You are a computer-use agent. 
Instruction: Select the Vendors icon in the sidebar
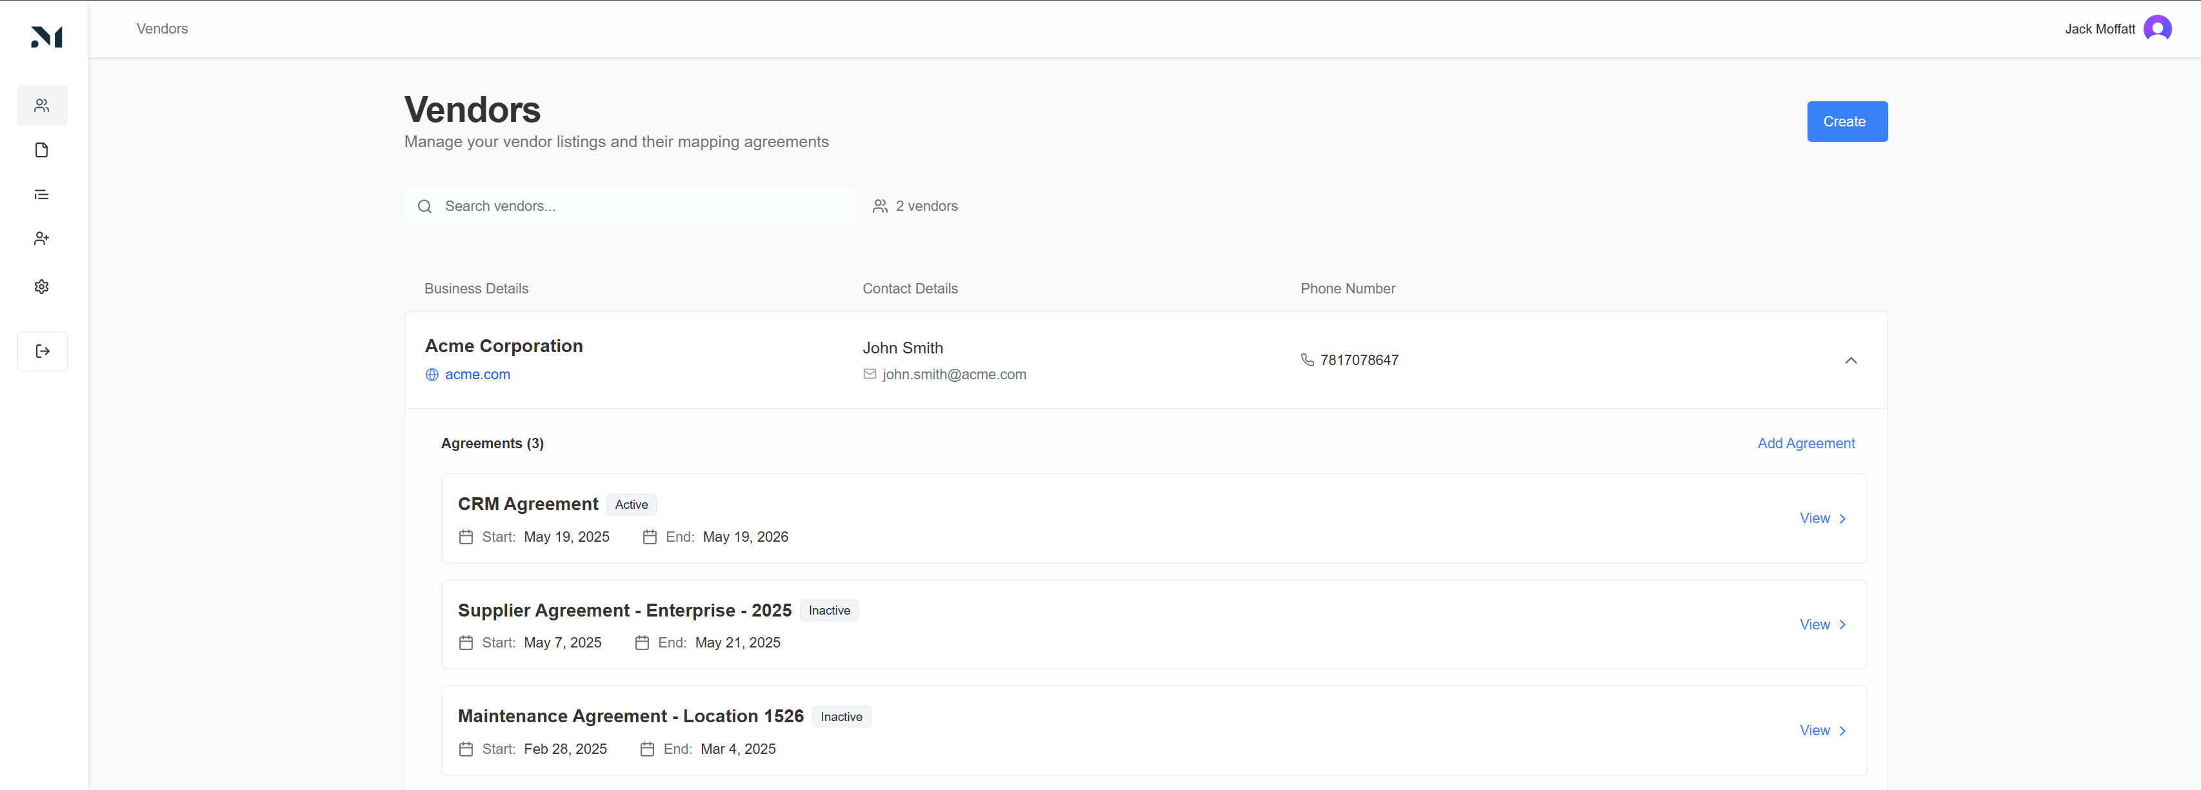point(42,105)
